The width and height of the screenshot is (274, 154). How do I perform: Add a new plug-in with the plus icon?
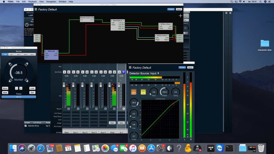tap(180, 16)
